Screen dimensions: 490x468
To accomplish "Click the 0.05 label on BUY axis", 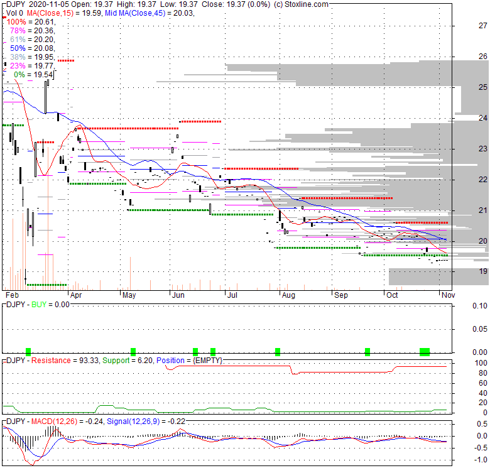I will click(480, 329).
